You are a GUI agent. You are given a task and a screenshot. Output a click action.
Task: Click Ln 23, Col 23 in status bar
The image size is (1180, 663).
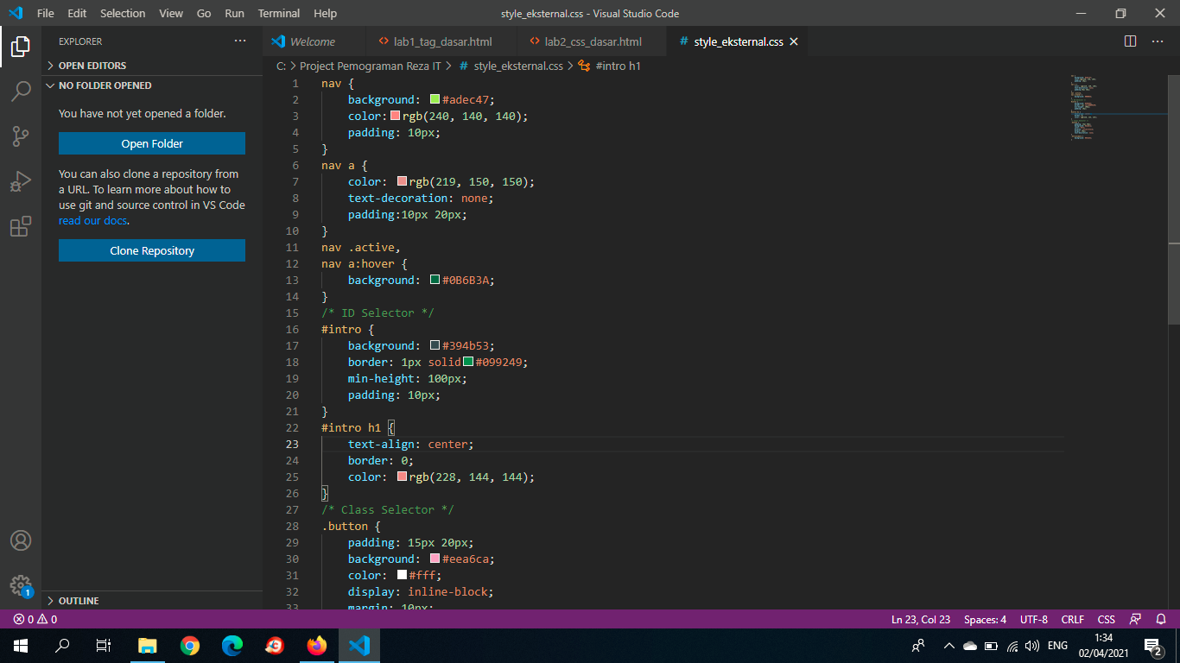pyautogui.click(x=921, y=619)
